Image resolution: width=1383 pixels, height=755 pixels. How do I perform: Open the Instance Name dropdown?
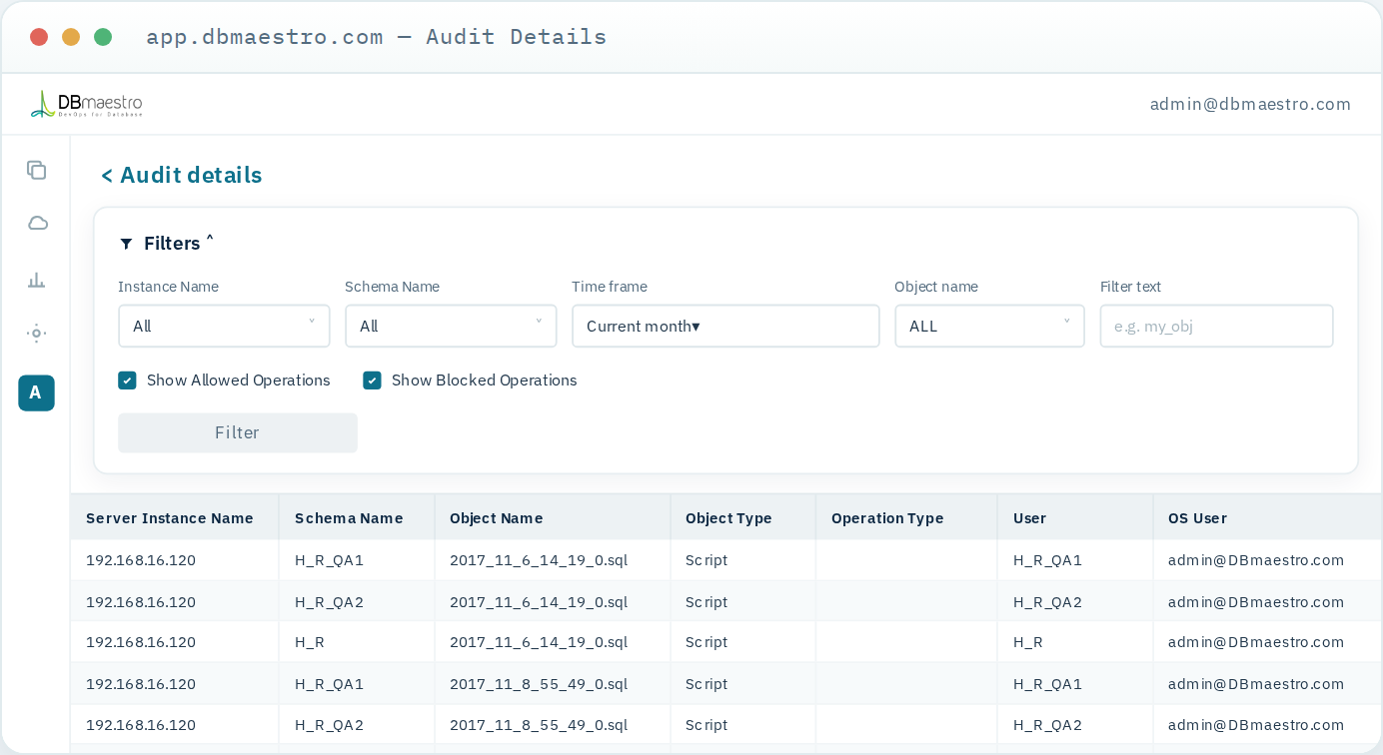(224, 327)
